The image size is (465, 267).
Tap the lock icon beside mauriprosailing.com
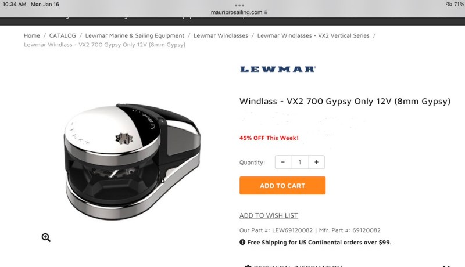coord(266,12)
